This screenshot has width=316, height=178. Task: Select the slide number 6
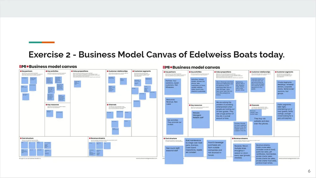pos(309,171)
